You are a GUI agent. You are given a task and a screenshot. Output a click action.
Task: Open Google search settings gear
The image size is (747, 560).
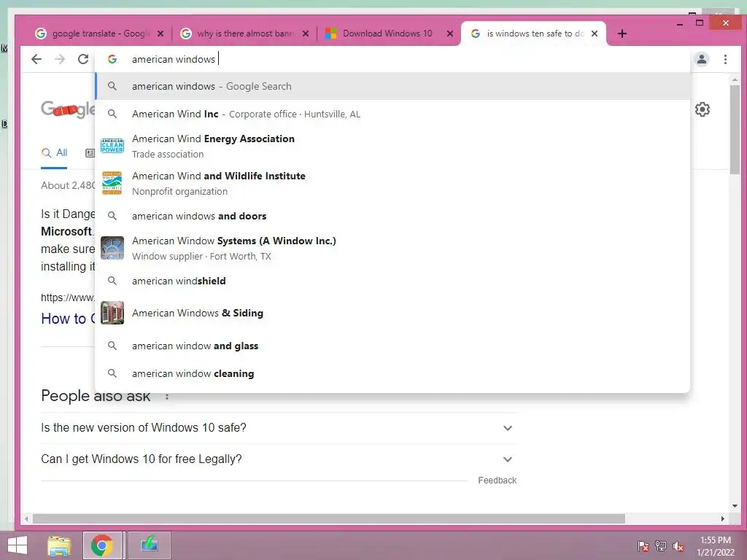[x=703, y=109]
